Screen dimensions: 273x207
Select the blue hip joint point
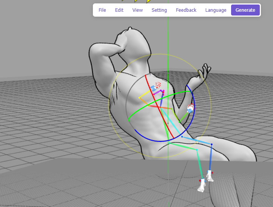(182, 137)
